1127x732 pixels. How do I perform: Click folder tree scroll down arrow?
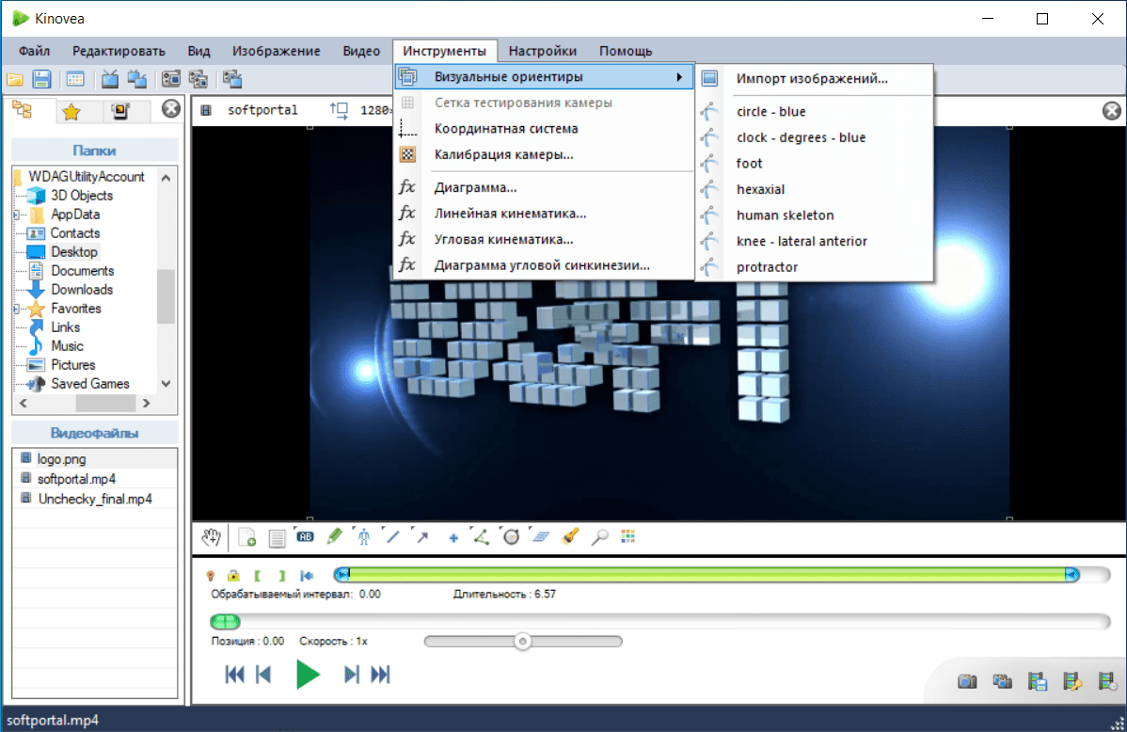tap(166, 384)
